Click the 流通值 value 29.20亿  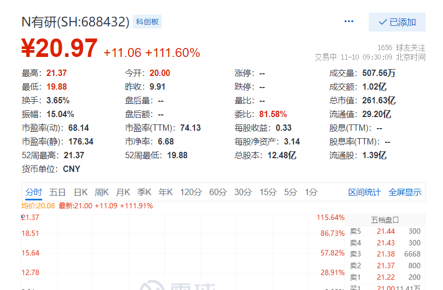pyautogui.click(x=377, y=114)
